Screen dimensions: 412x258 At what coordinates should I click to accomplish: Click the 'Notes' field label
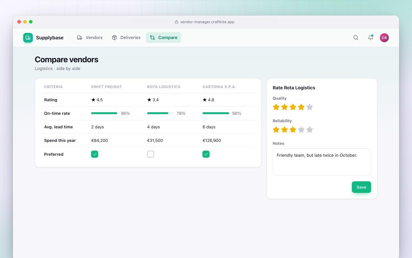278,144
